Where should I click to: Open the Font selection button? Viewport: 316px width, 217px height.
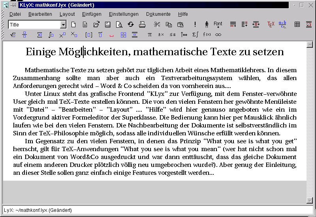click(218, 24)
